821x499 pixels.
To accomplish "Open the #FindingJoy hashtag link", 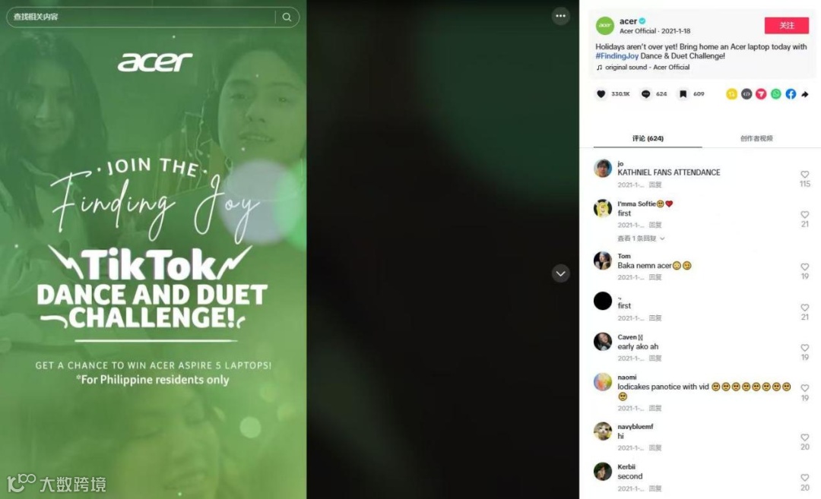I will click(x=617, y=56).
